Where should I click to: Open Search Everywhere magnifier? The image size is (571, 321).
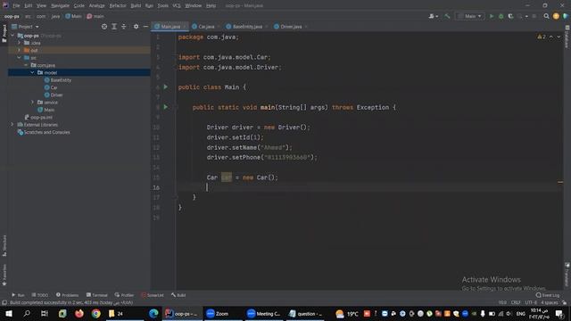point(546,16)
